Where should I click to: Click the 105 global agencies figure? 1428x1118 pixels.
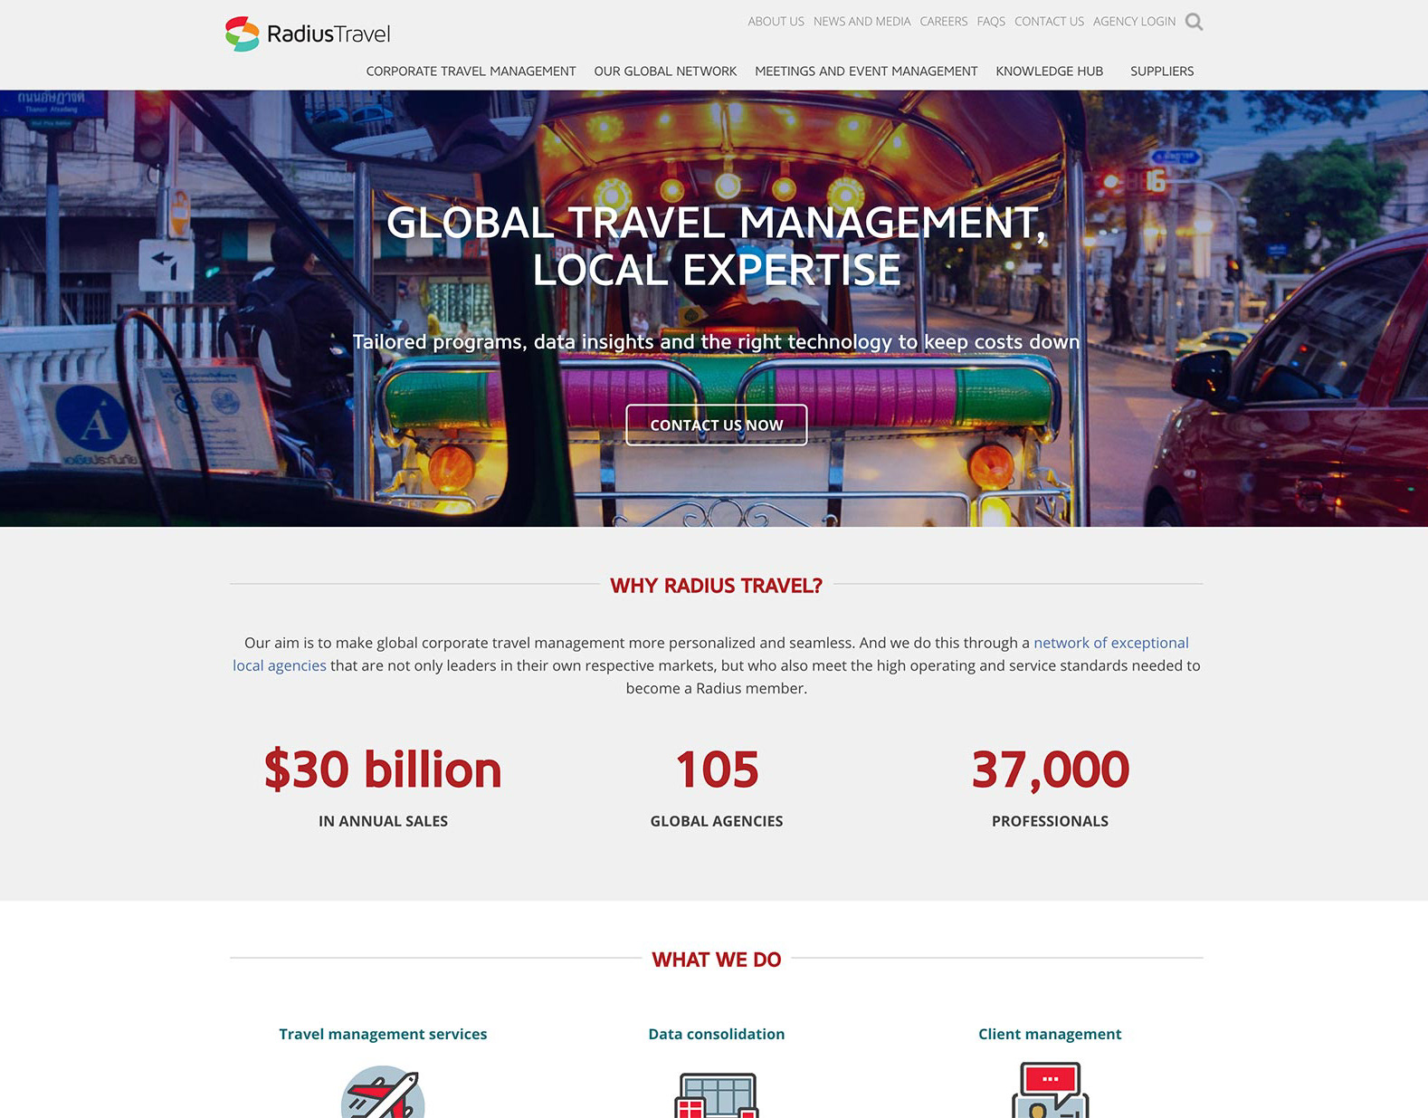(x=717, y=769)
